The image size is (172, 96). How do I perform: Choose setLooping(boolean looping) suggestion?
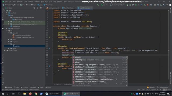coord(99,60)
